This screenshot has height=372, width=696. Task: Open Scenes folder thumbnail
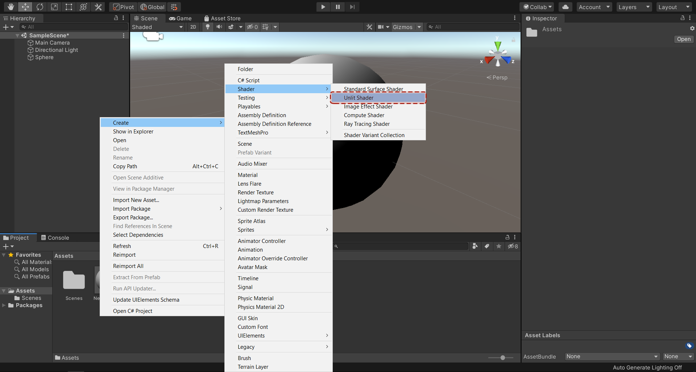[x=74, y=281]
